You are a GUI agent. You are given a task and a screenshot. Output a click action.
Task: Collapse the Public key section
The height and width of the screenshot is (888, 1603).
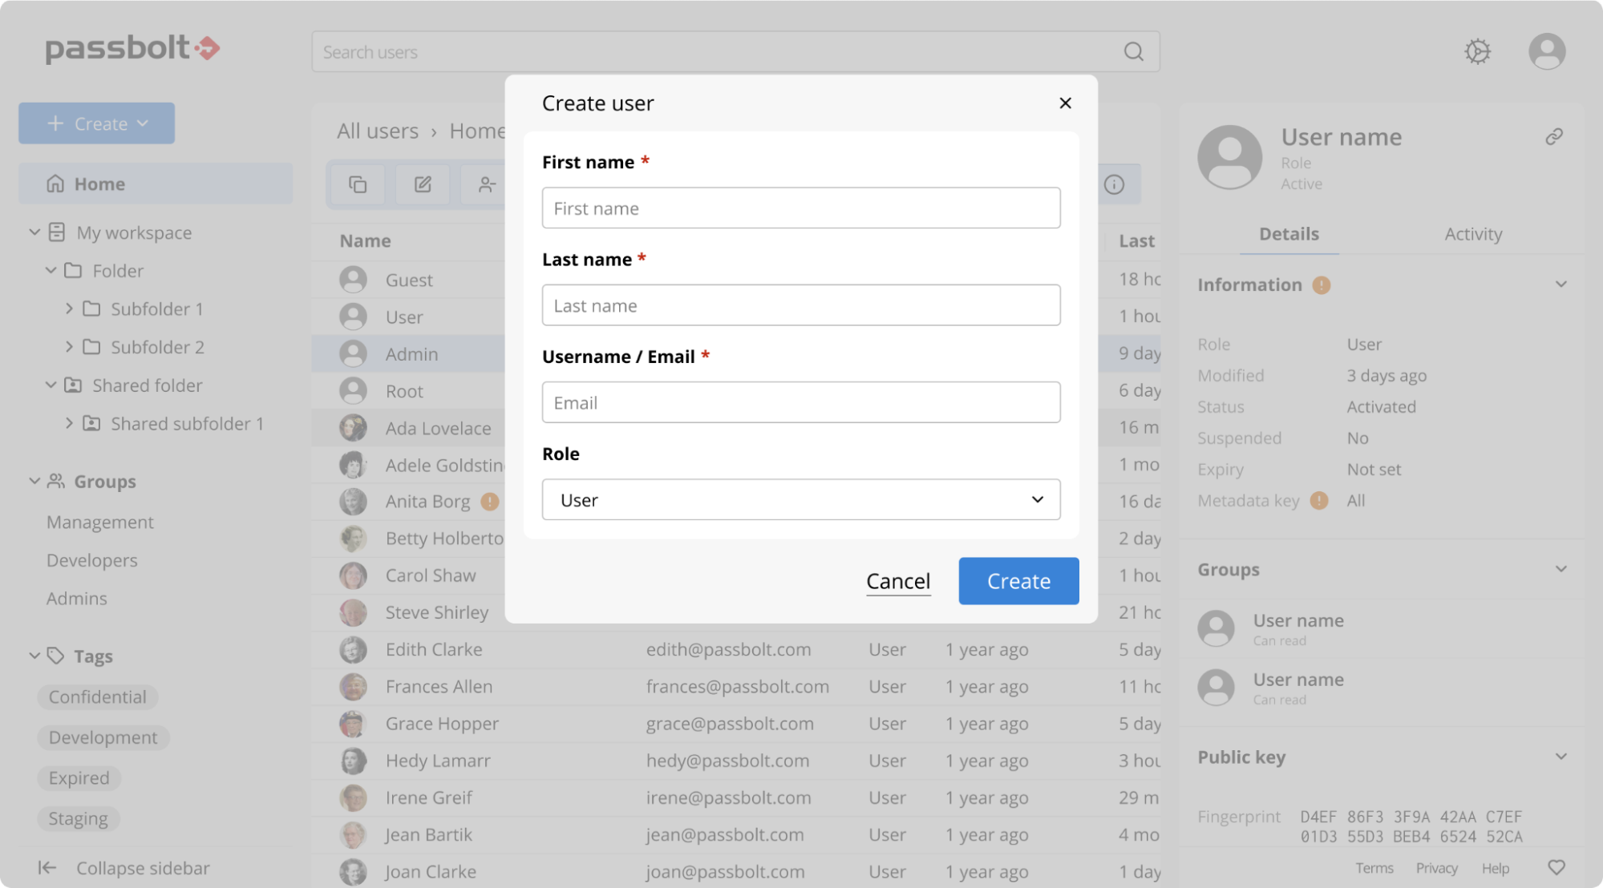coord(1560,757)
